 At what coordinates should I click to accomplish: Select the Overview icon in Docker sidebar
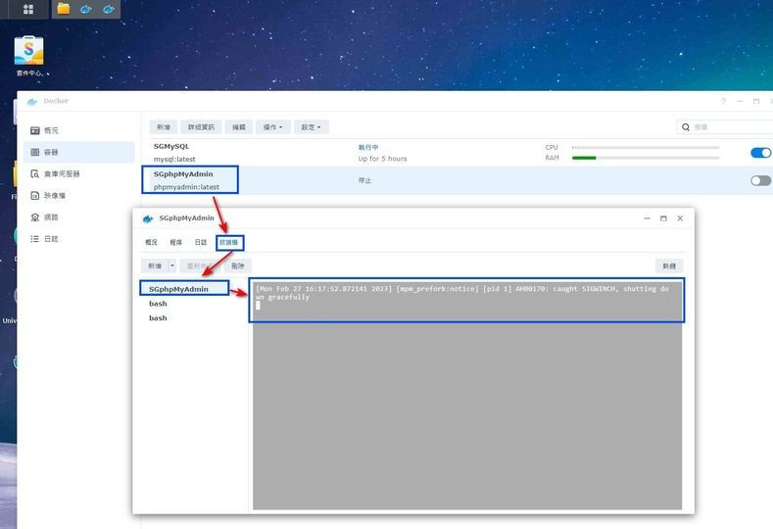[x=35, y=130]
